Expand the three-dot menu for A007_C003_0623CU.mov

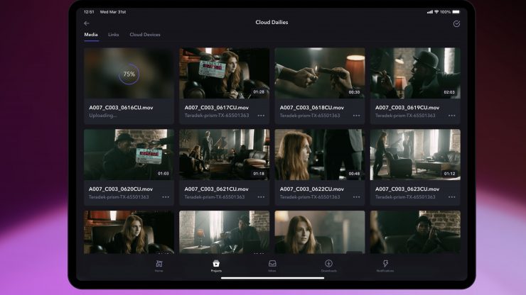point(451,197)
